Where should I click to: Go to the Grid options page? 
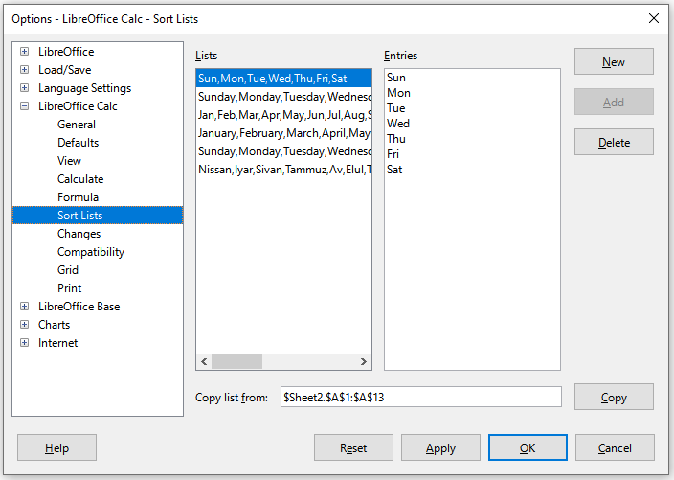(68, 269)
